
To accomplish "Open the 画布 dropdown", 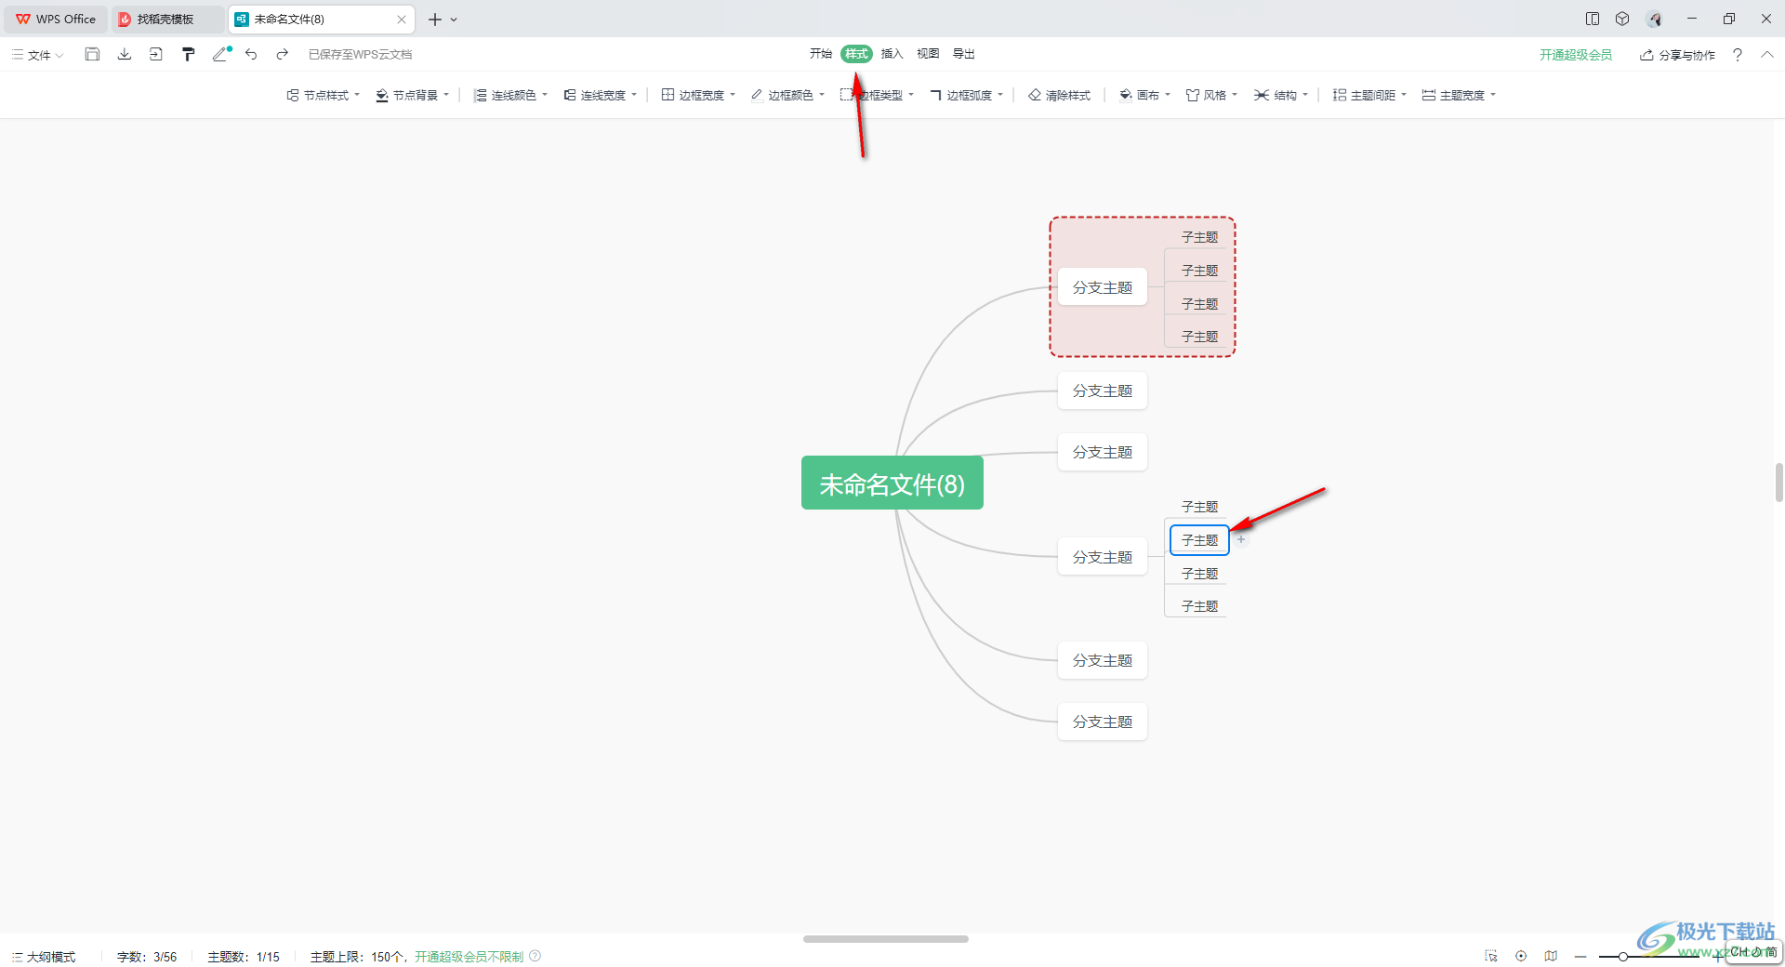I will 1144,95.
